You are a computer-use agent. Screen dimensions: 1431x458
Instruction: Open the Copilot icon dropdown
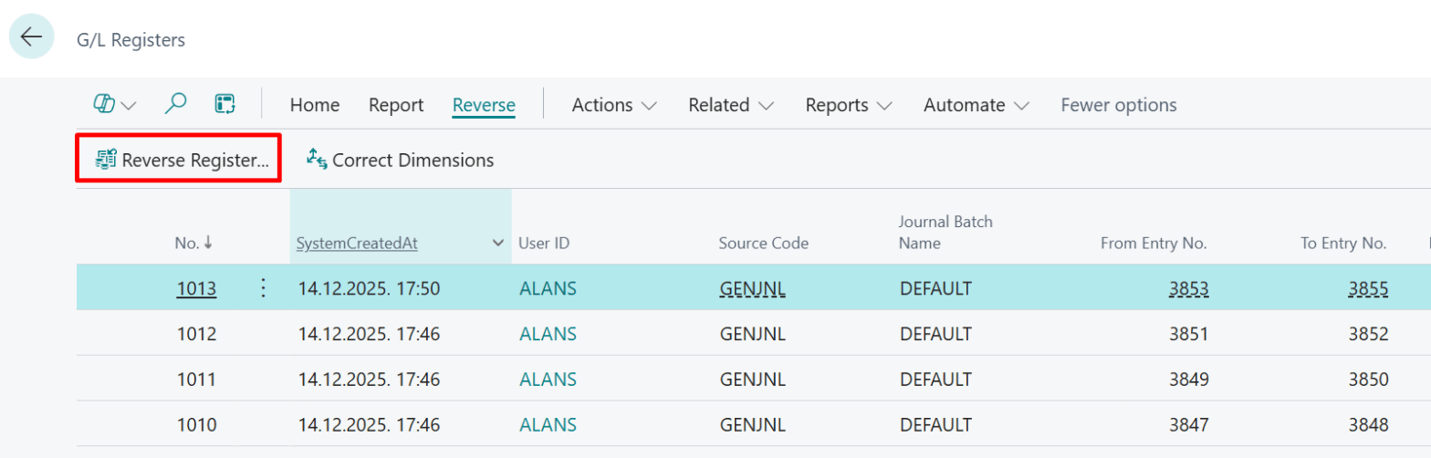click(x=115, y=105)
